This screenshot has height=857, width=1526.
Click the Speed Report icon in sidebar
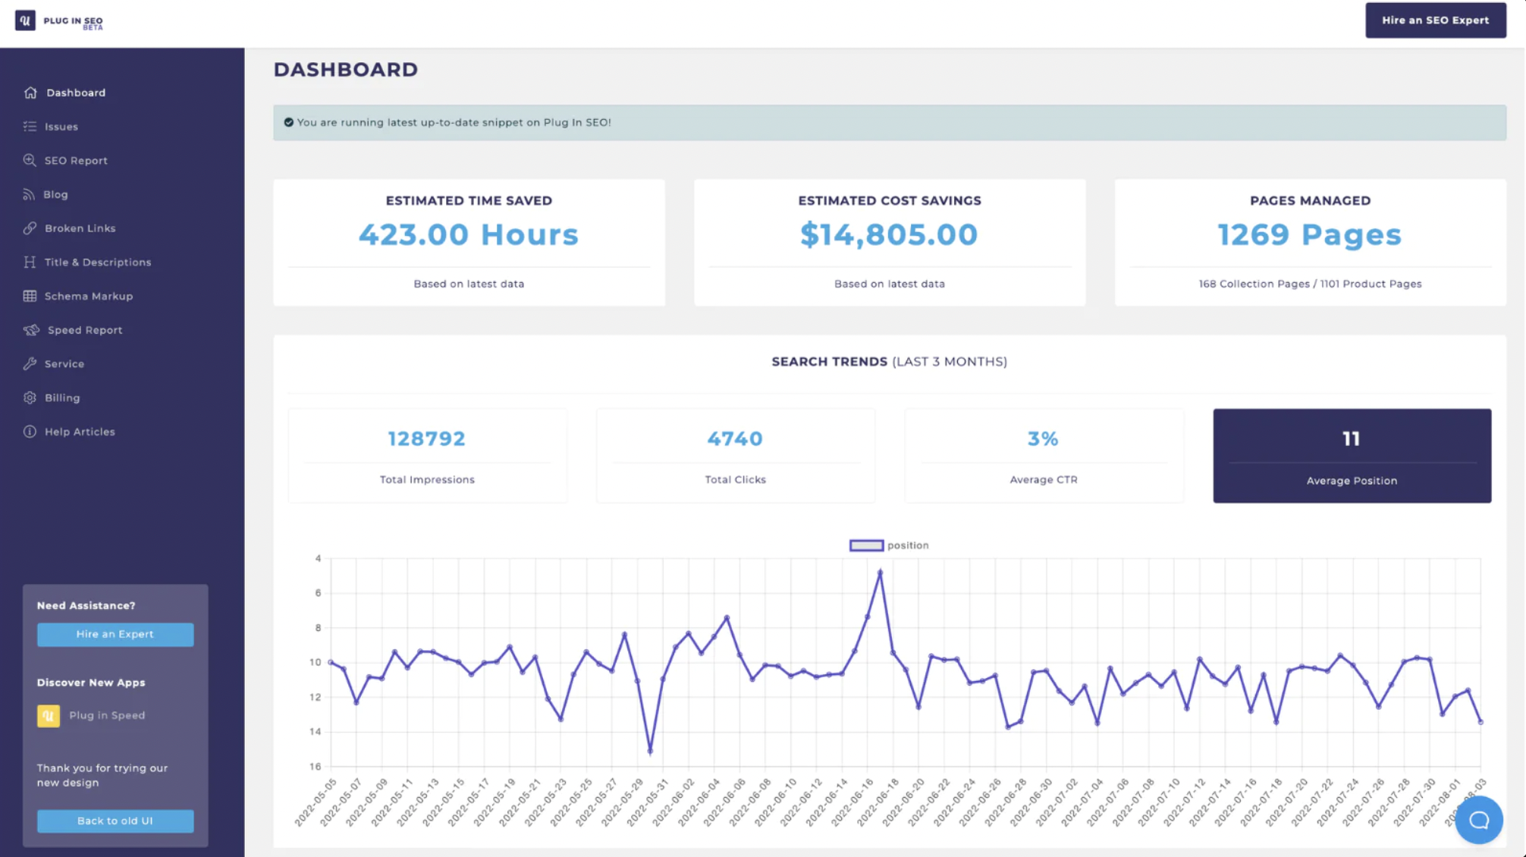(28, 329)
